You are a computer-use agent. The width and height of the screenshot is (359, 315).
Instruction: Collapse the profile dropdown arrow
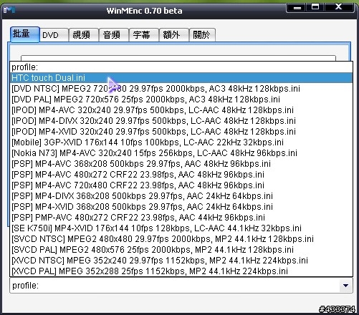tap(345, 286)
